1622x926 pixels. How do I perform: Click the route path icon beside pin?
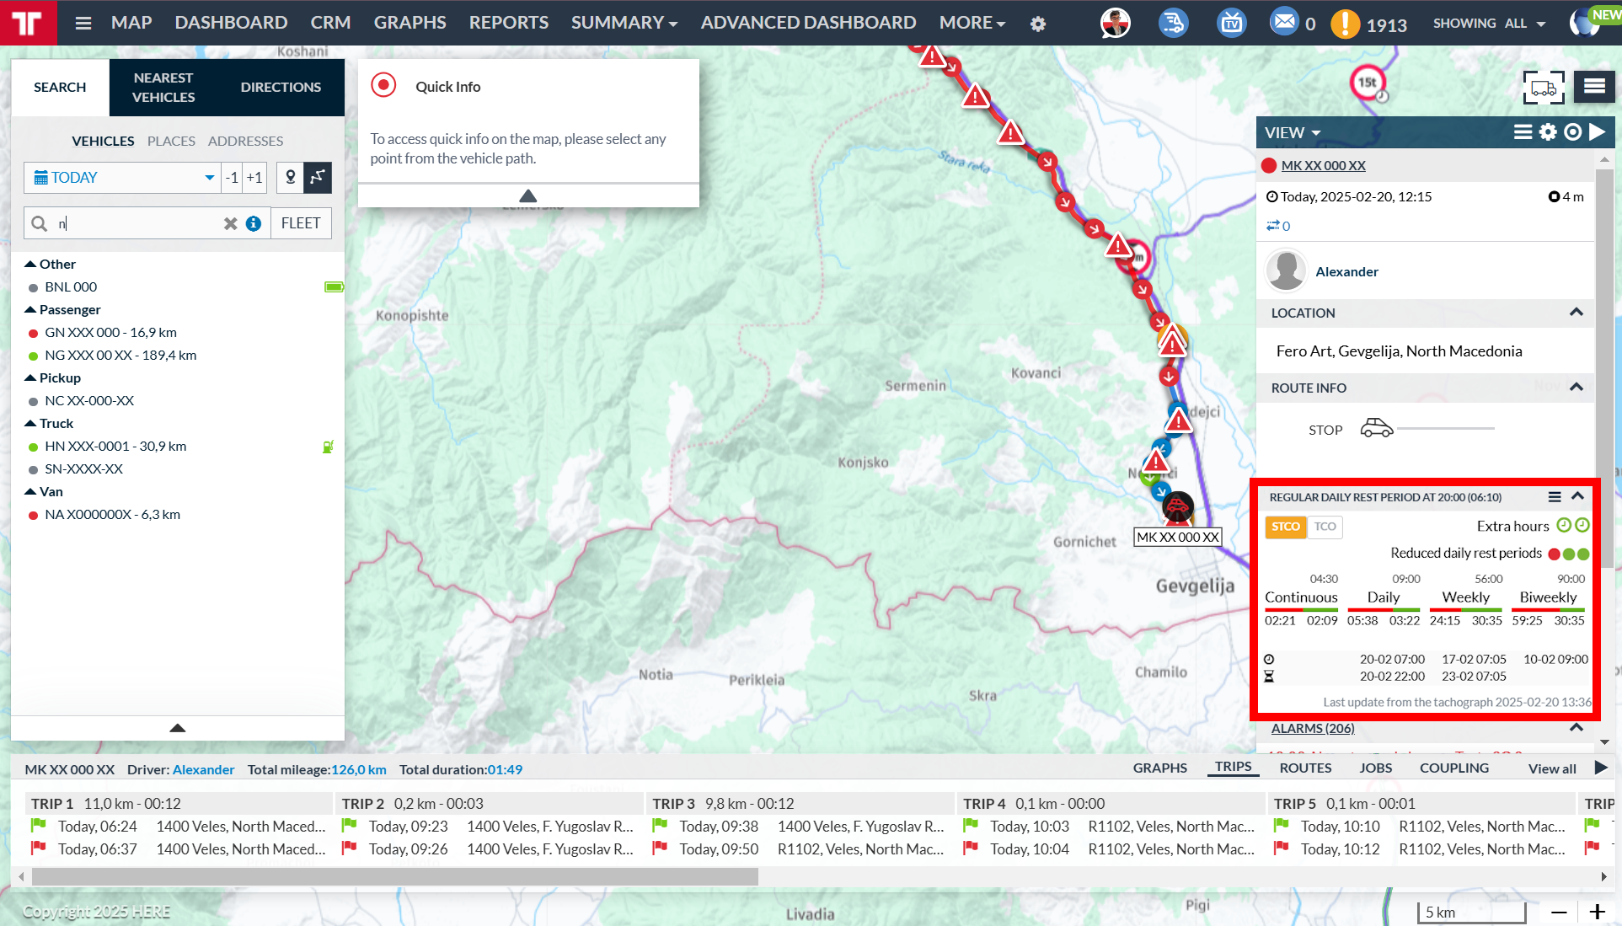coord(318,177)
